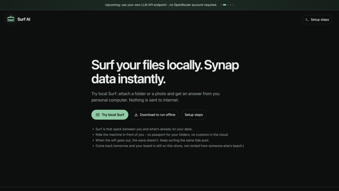Jump to the last banner carousel dot
Viewport: 339px width, 191px height.
pyautogui.click(x=233, y=5)
